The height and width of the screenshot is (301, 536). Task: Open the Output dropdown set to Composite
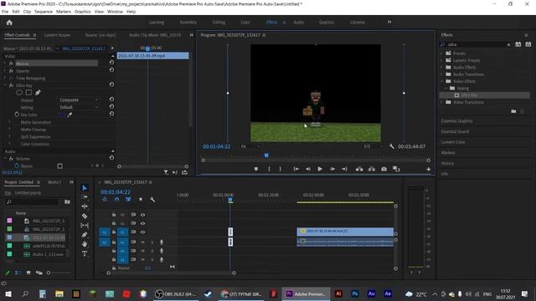(79, 100)
